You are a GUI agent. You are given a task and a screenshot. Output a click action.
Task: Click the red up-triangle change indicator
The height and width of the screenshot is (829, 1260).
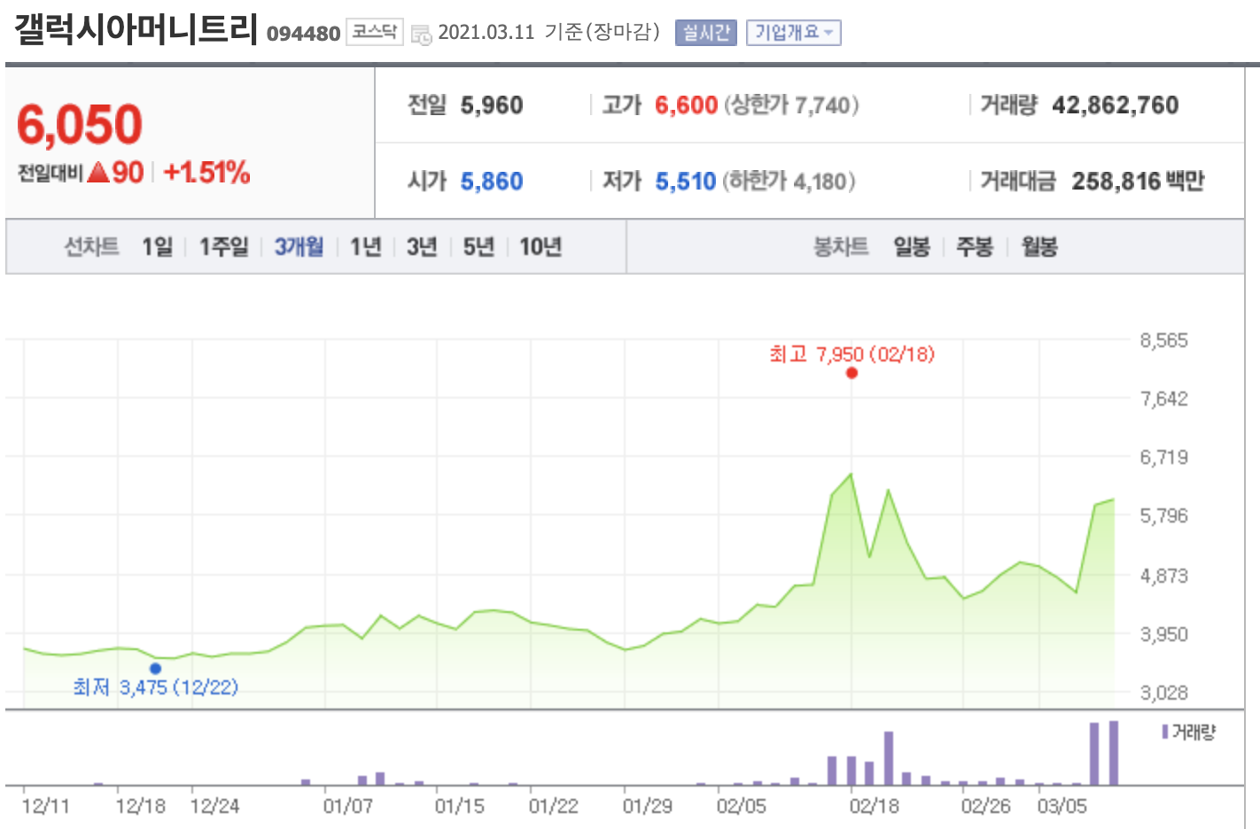[x=98, y=172]
